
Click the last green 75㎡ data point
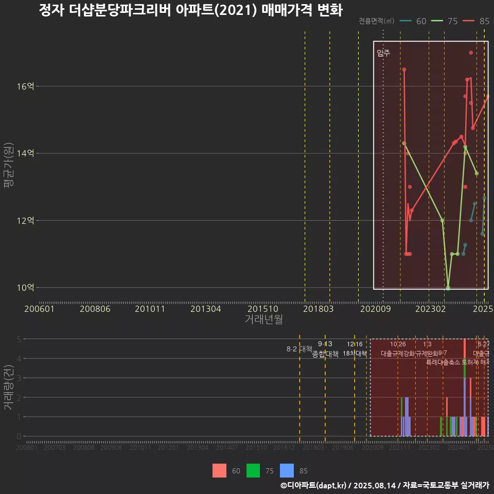[477, 173]
